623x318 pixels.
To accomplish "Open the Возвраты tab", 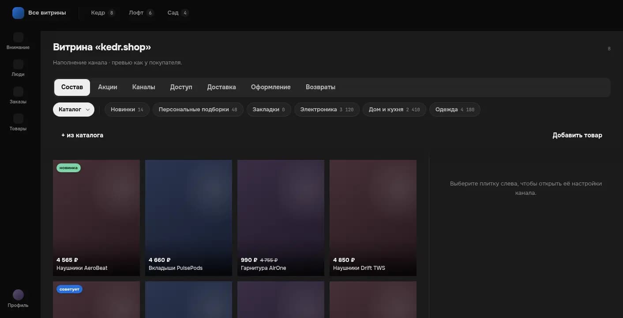I will click(321, 87).
